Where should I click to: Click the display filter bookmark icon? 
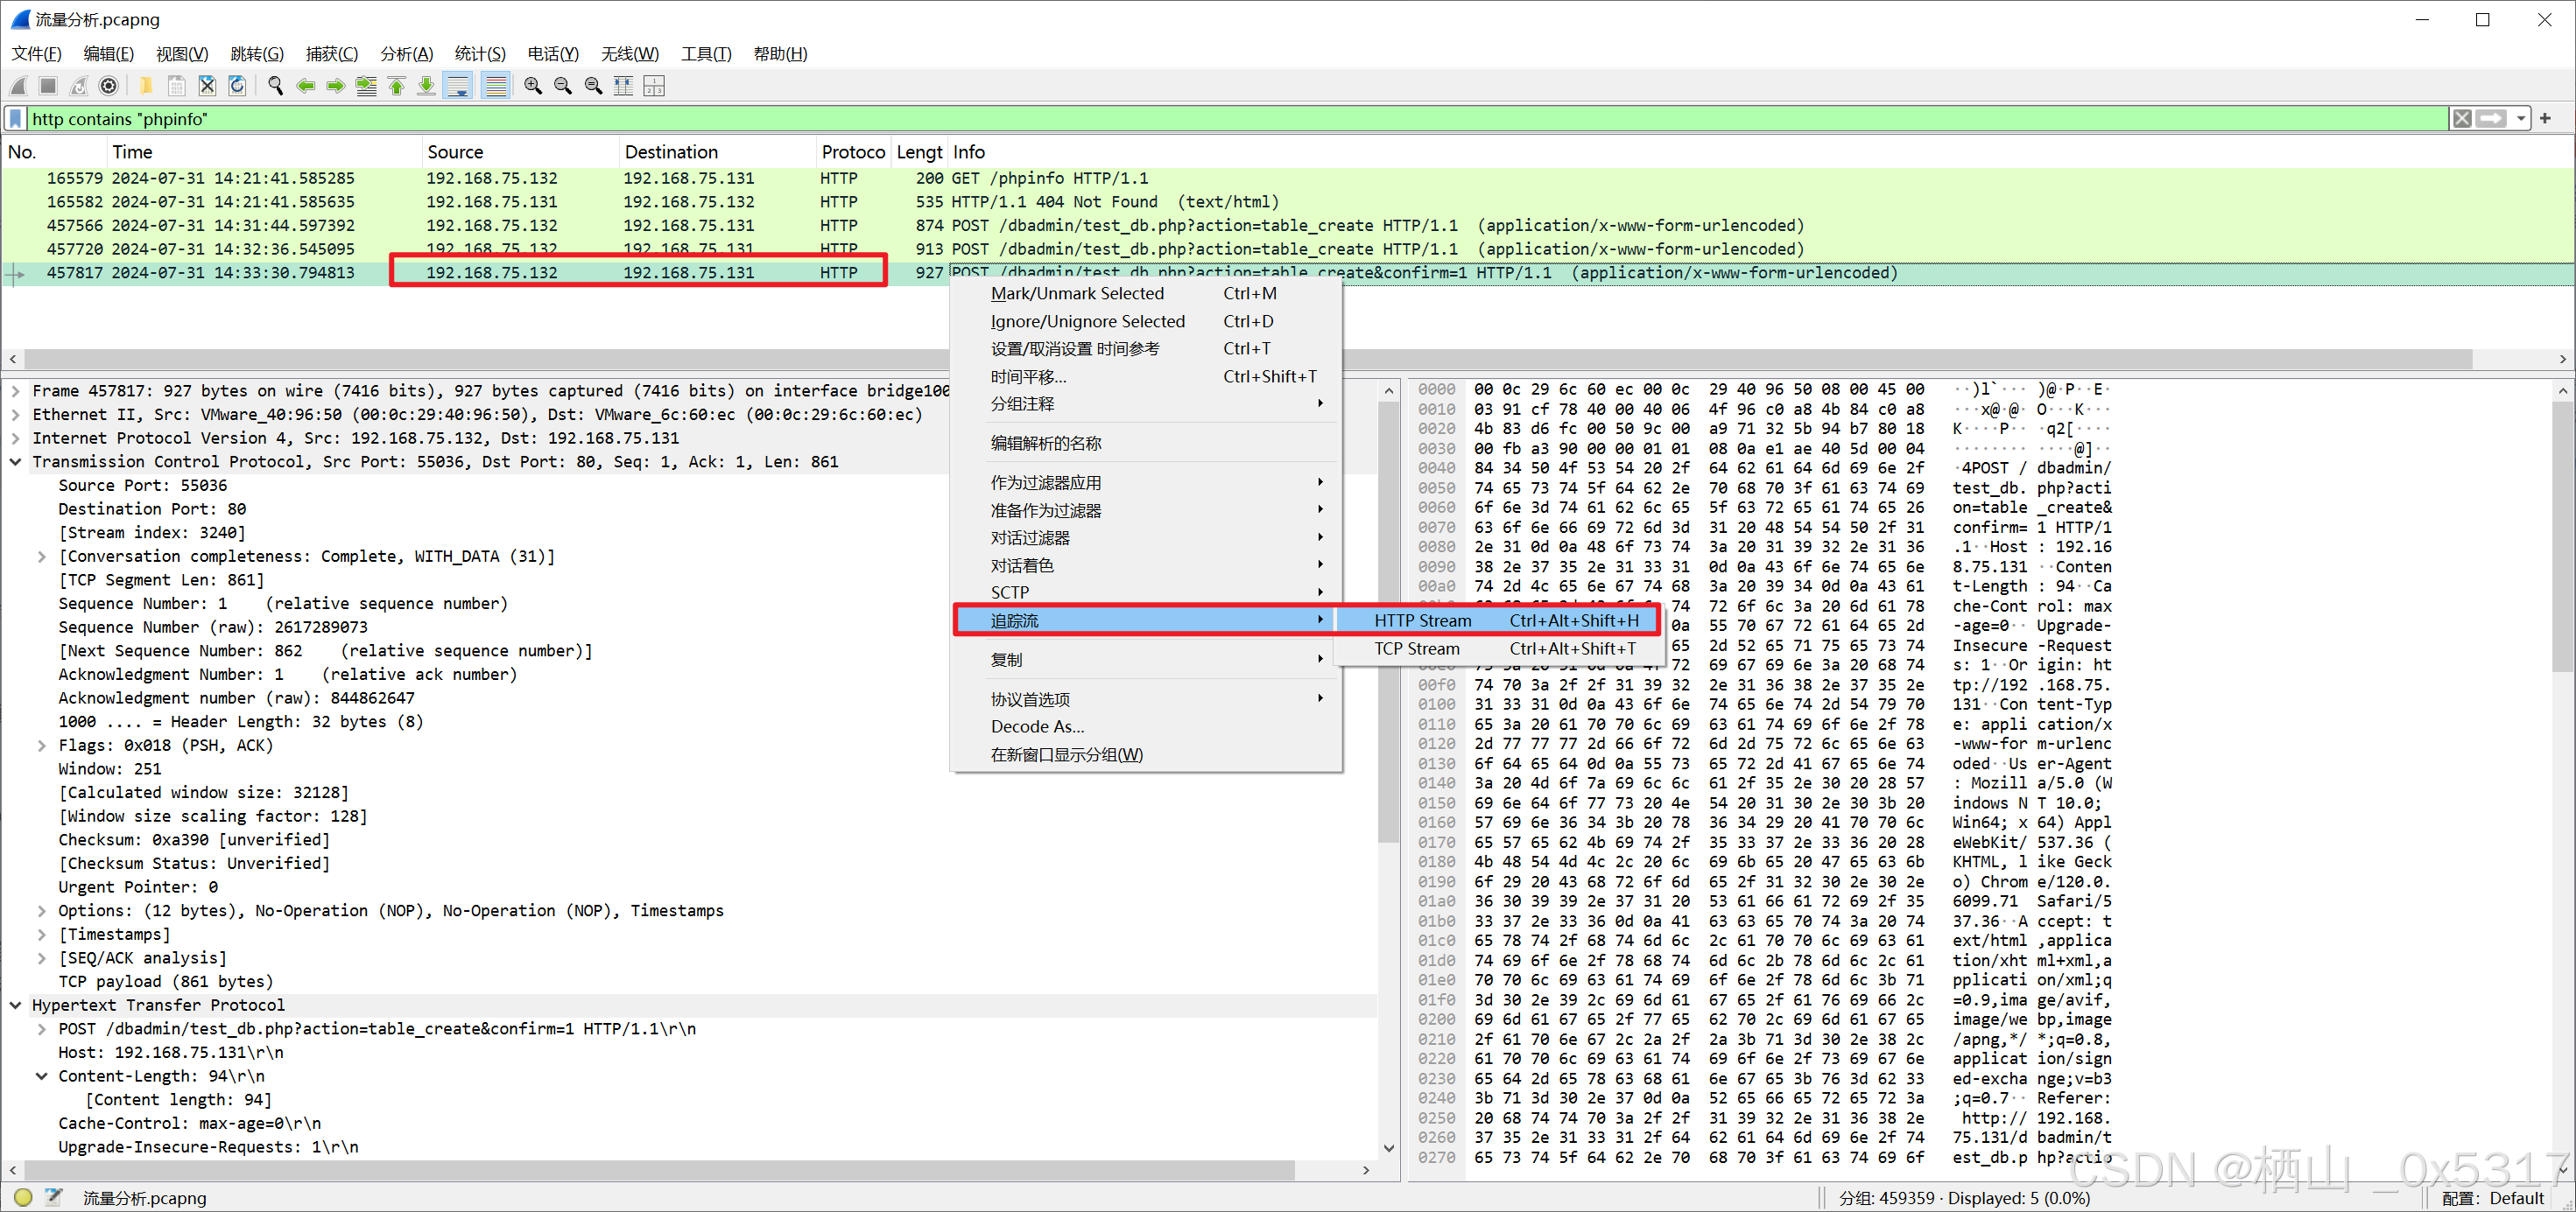(16, 119)
